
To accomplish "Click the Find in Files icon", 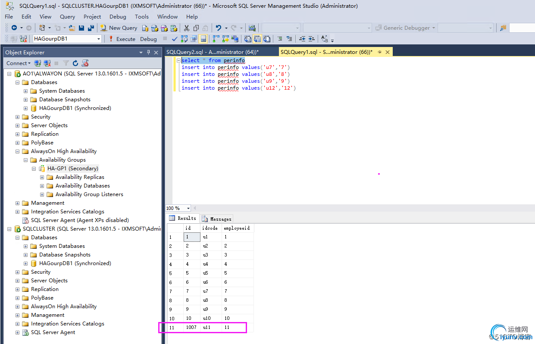I will pyautogui.click(x=503, y=28).
